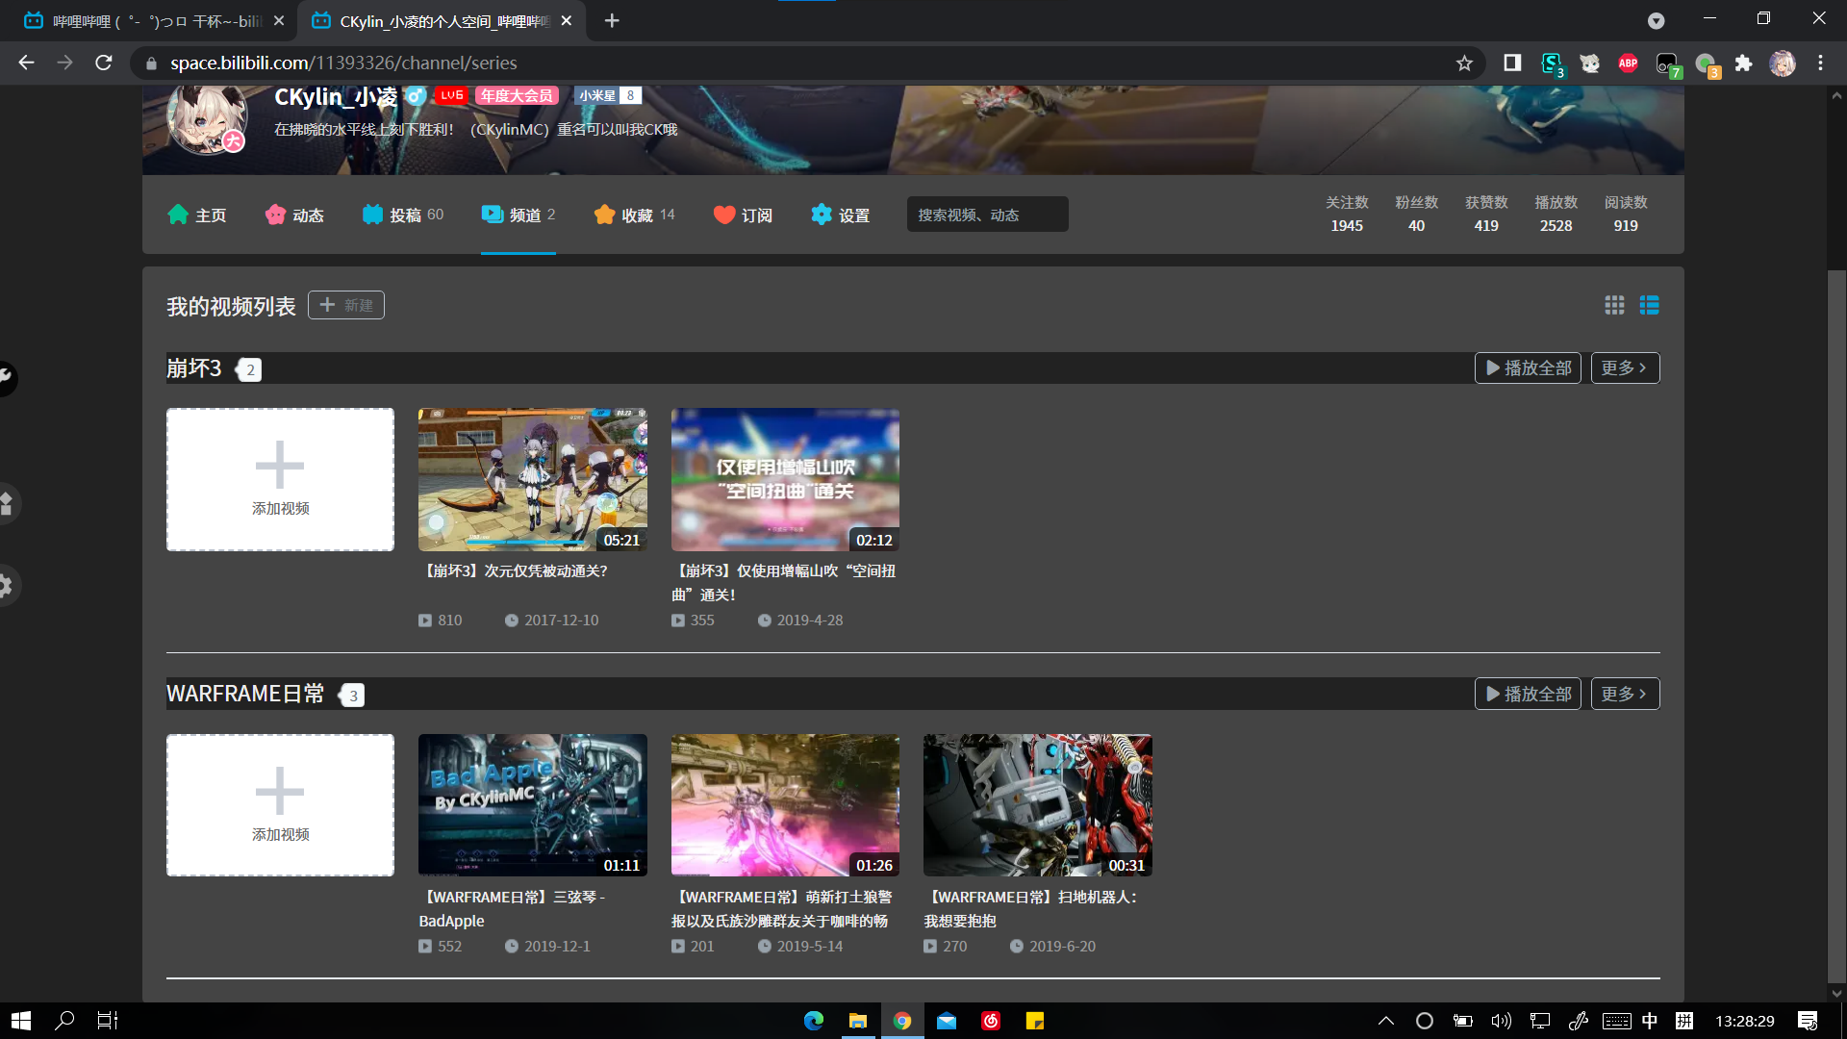
Task: Open the BadApple 三弦琴 video thumbnail
Action: (532, 804)
